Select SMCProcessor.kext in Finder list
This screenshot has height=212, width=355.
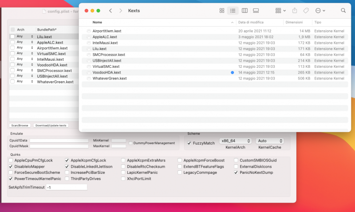coord(215,55)
